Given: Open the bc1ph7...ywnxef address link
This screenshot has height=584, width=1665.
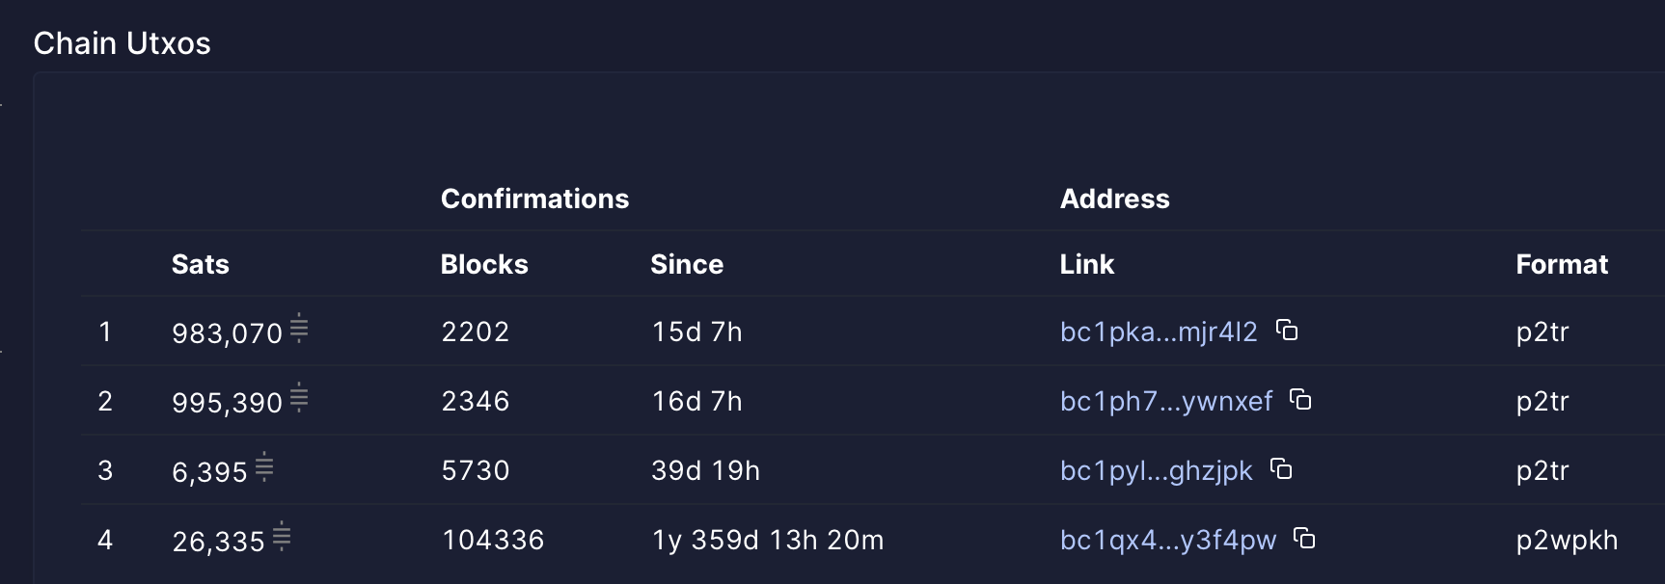Looking at the screenshot, I should [x=1166, y=401].
